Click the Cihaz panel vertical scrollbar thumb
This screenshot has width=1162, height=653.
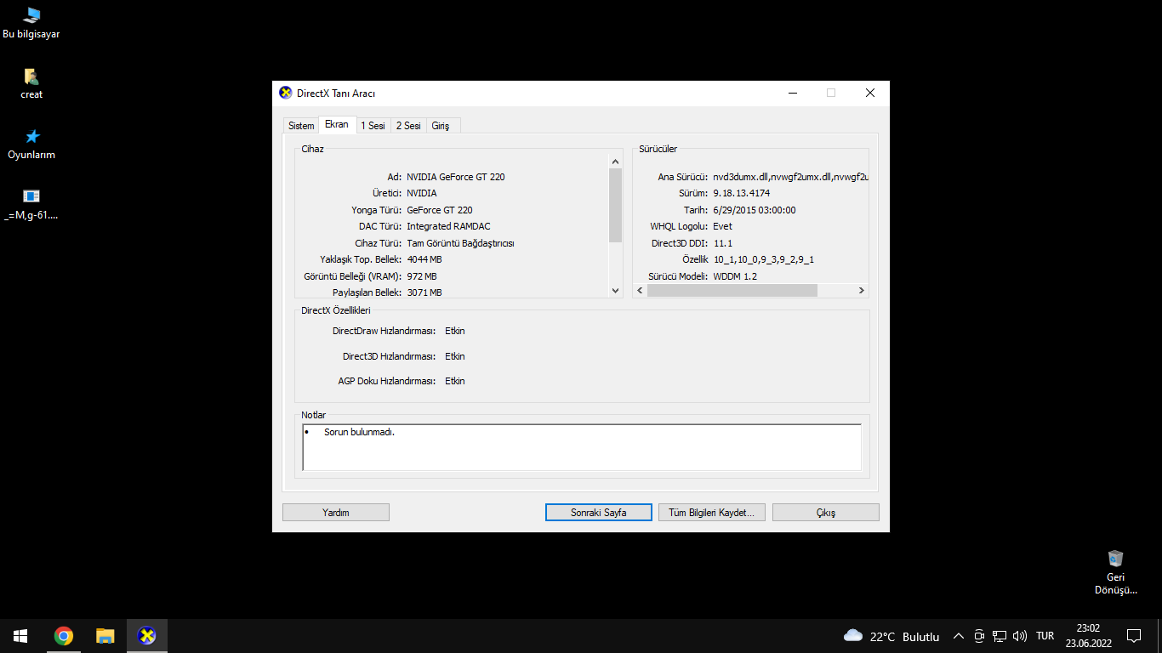click(617, 206)
